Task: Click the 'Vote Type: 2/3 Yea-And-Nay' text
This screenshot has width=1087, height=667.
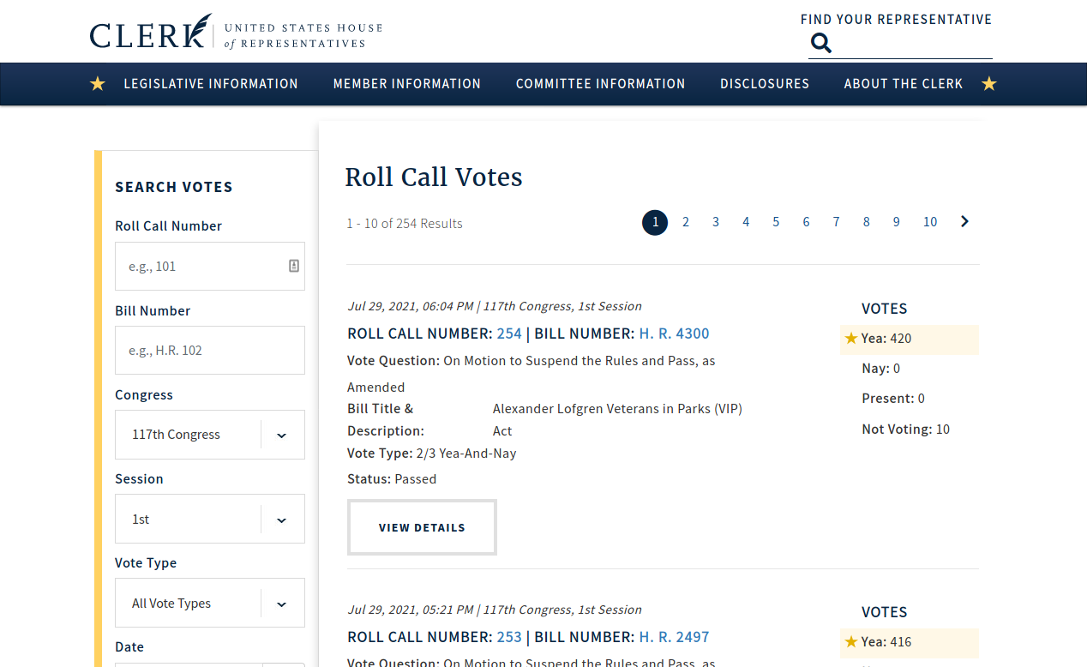Action: click(432, 454)
